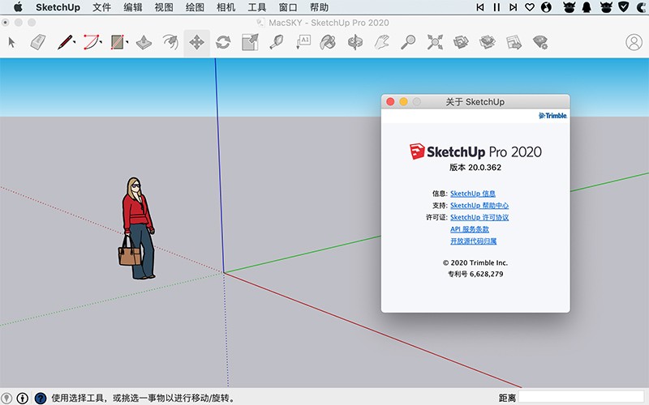This screenshot has width=649, height=405.
Task: Open Extension Warehouse from toolbar
Action: point(488,42)
